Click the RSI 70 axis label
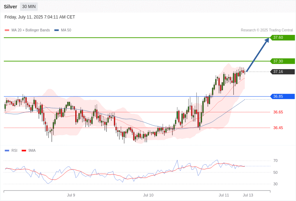Viewport: 296px width, 201px height. click(x=275, y=161)
